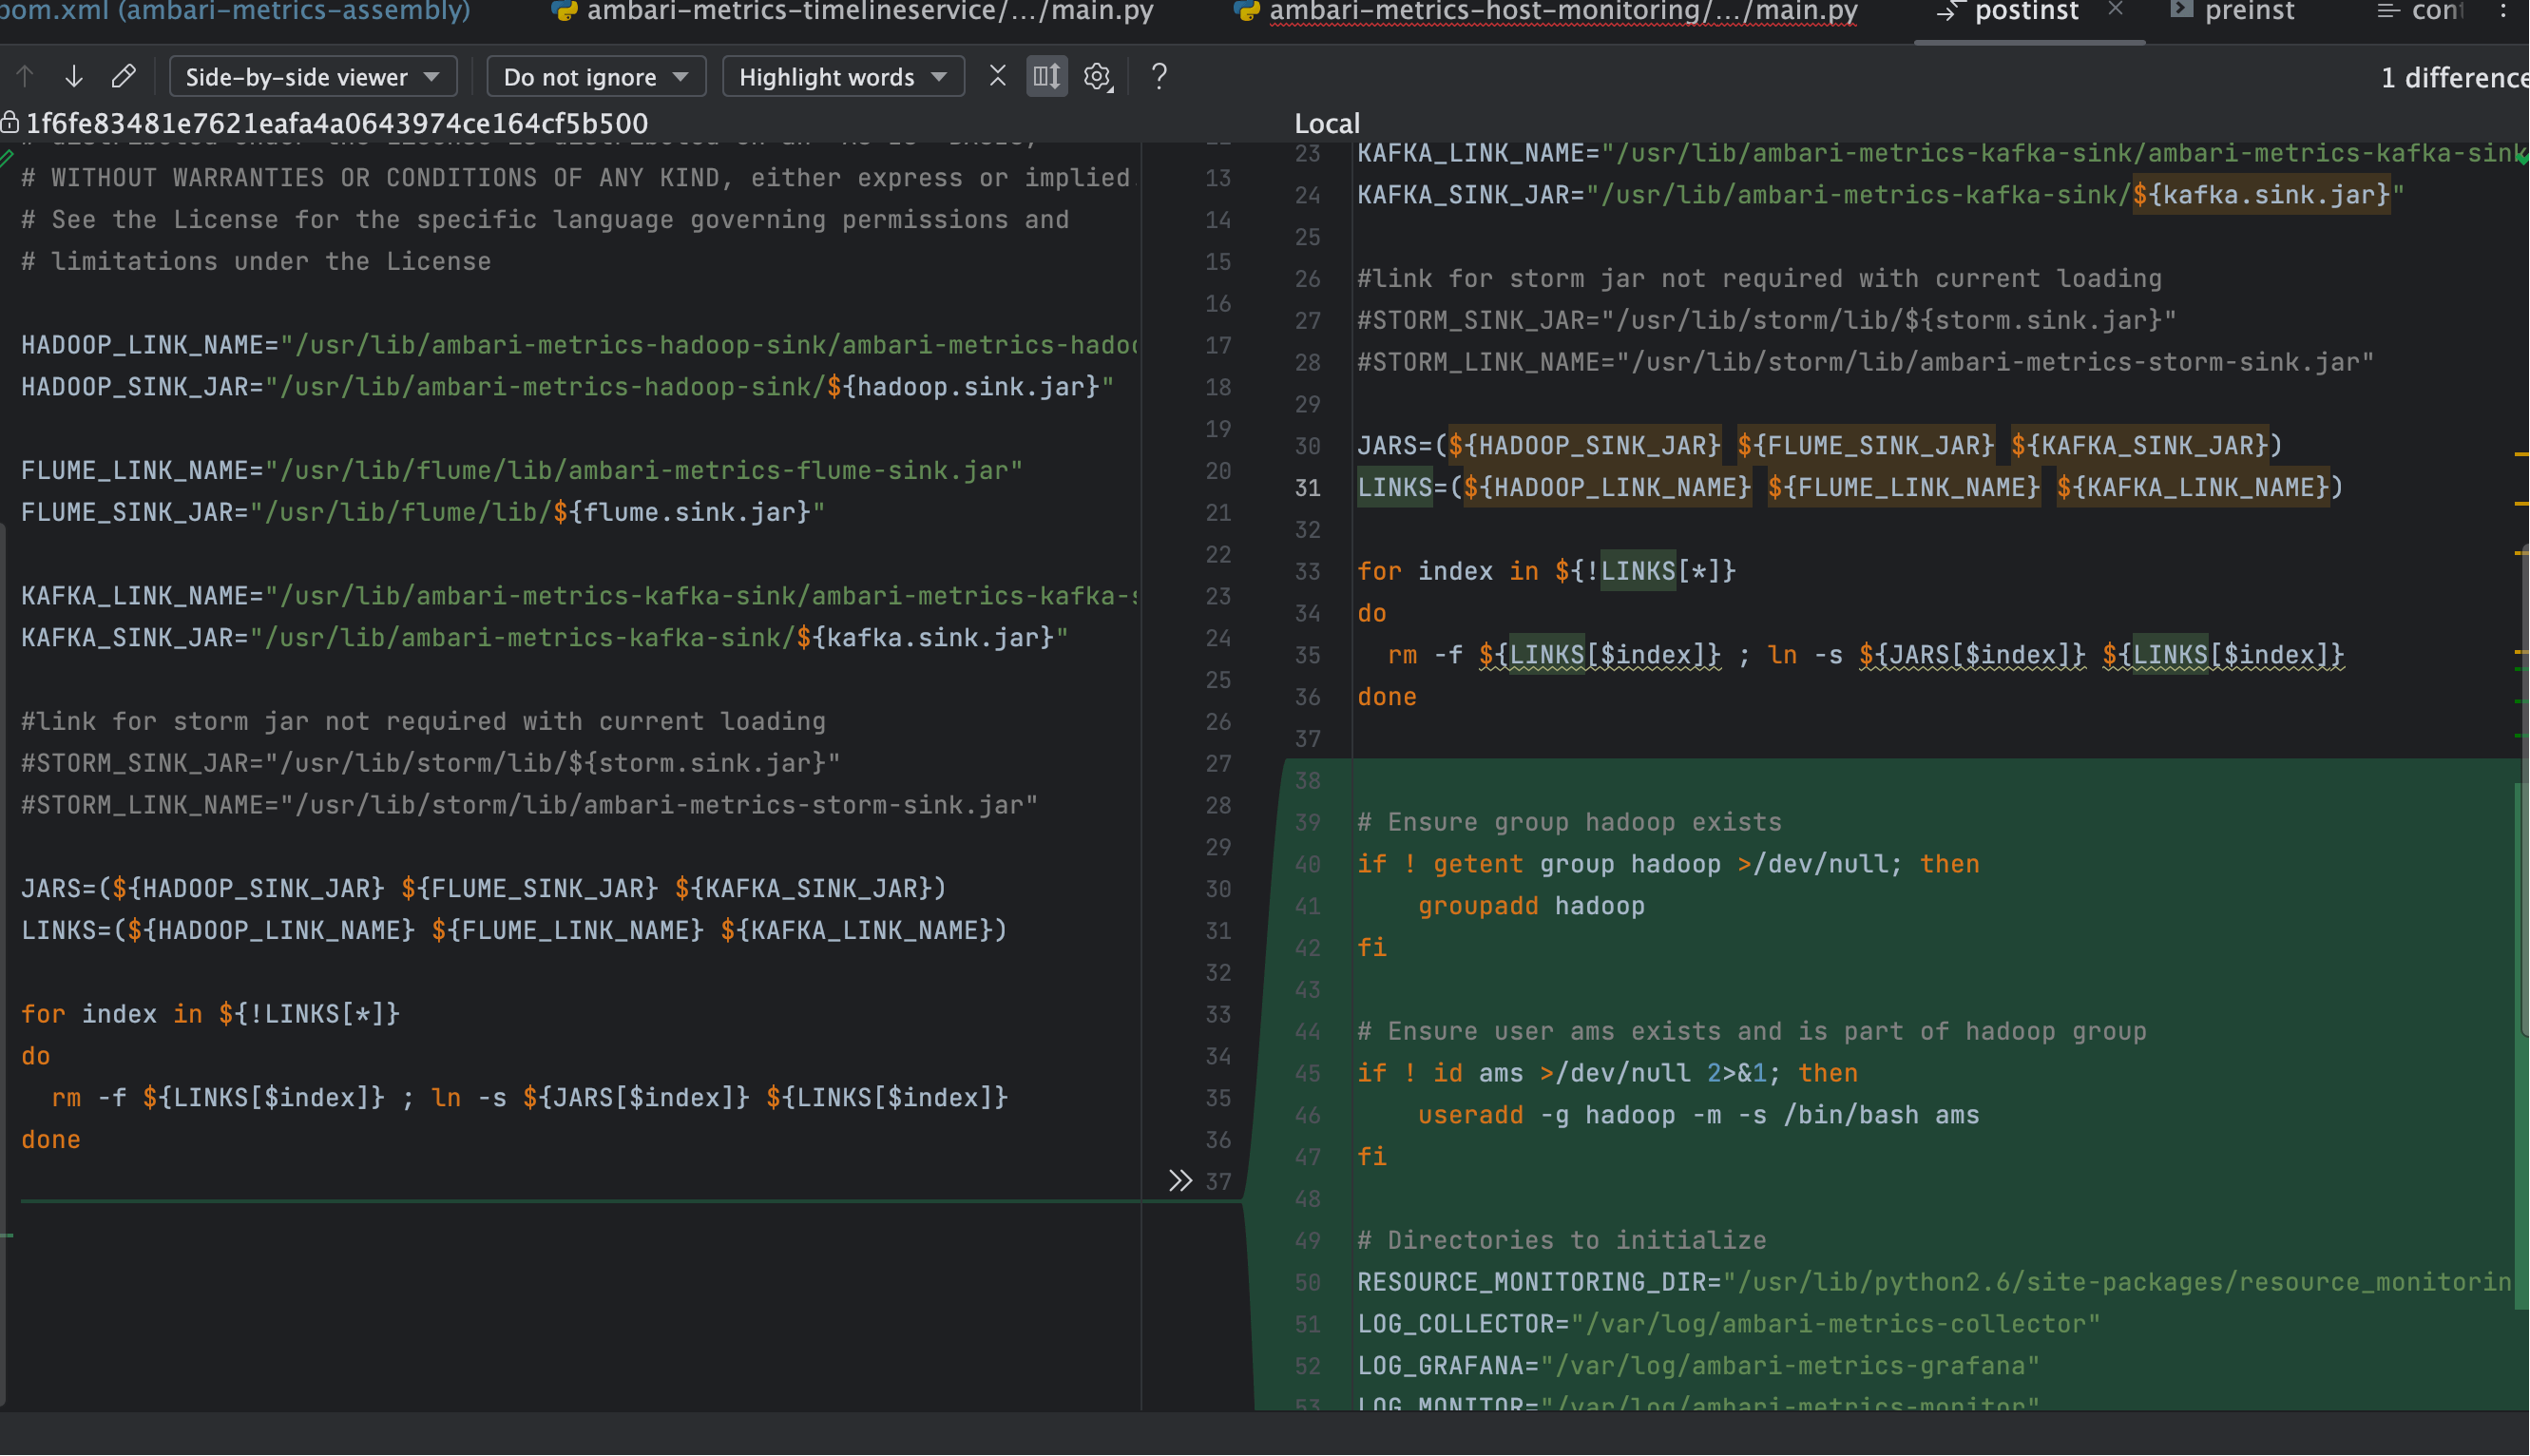
Task: Click the 'groupadd hadoop' line
Action: [x=1531, y=907]
